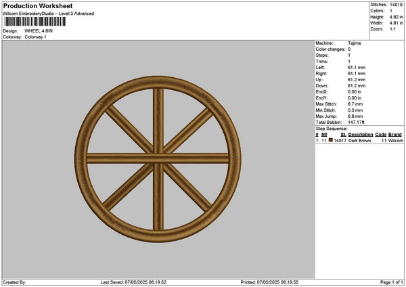Click the Colorway 1 label
The image size is (406, 287).
[35, 37]
